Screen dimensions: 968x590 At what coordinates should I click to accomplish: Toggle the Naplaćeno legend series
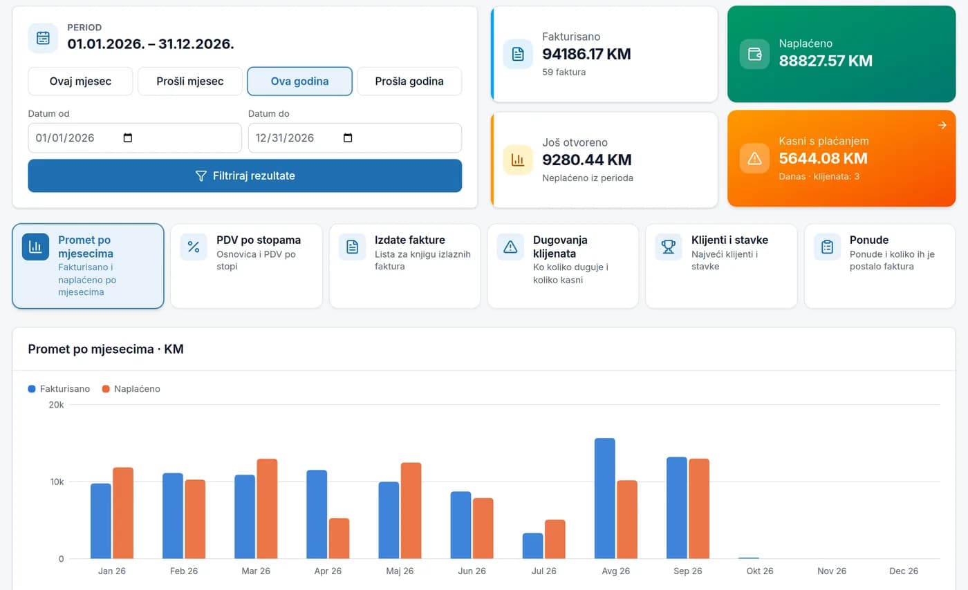[x=131, y=389]
